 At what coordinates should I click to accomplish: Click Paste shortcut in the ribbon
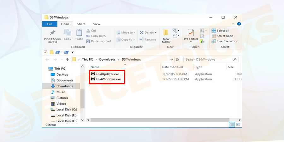click(x=98, y=41)
